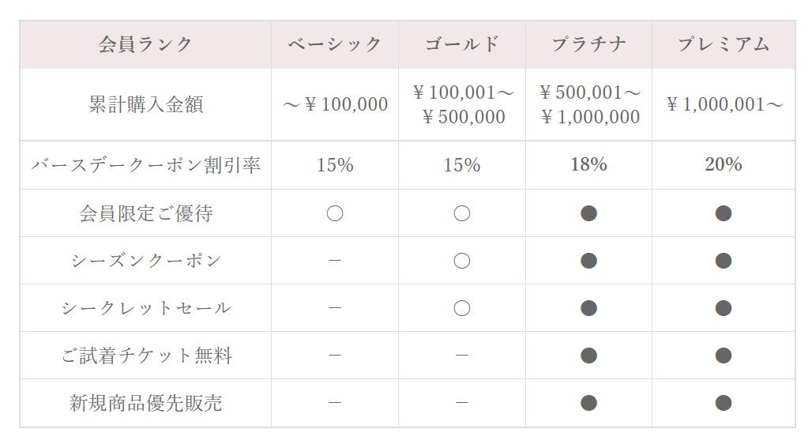Select the ベーシック column header
The image size is (812, 444).
pos(335,44)
